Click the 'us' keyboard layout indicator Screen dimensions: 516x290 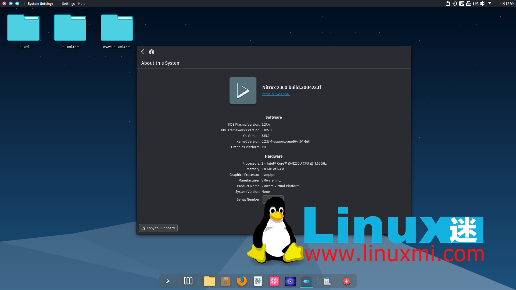click(x=476, y=3)
